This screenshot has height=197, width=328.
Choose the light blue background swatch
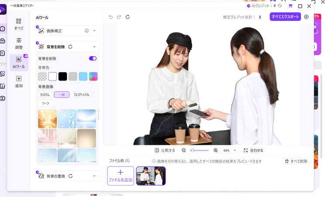(83, 77)
